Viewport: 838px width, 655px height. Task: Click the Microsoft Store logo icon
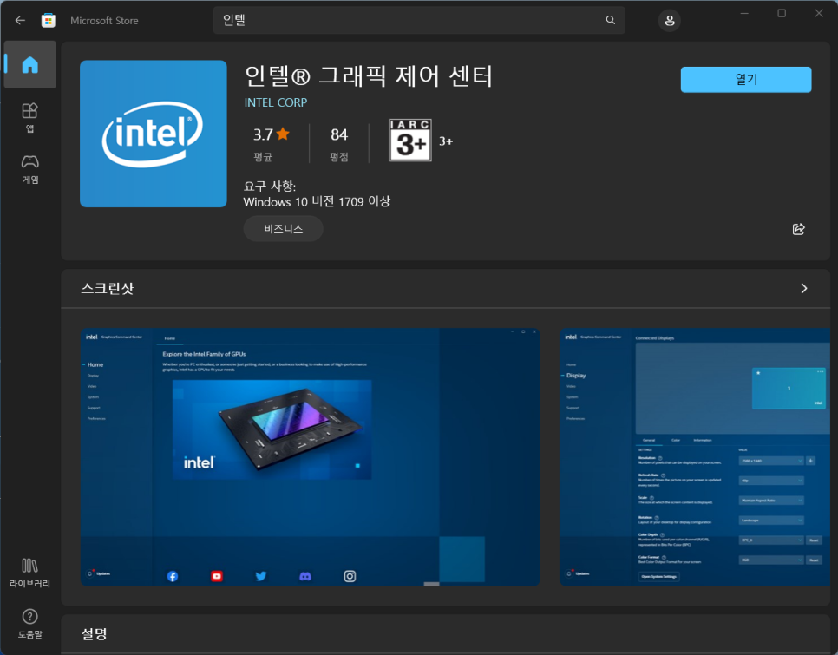coord(48,20)
